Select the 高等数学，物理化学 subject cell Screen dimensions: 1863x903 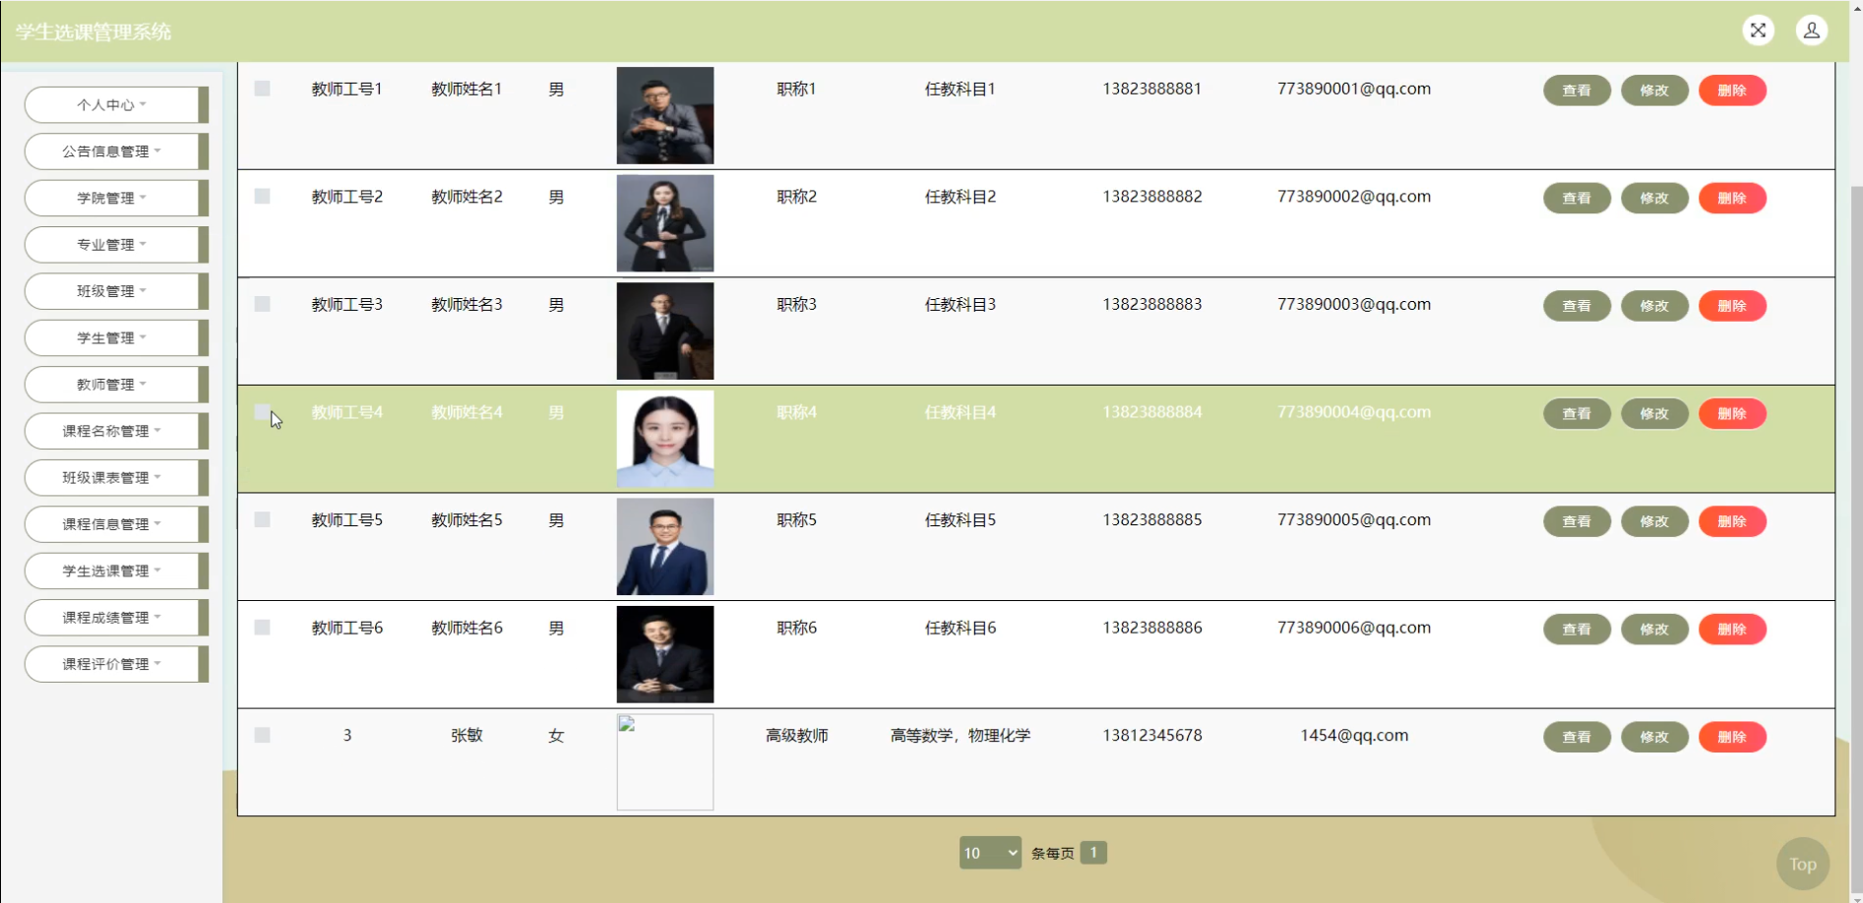pyautogui.click(x=961, y=735)
